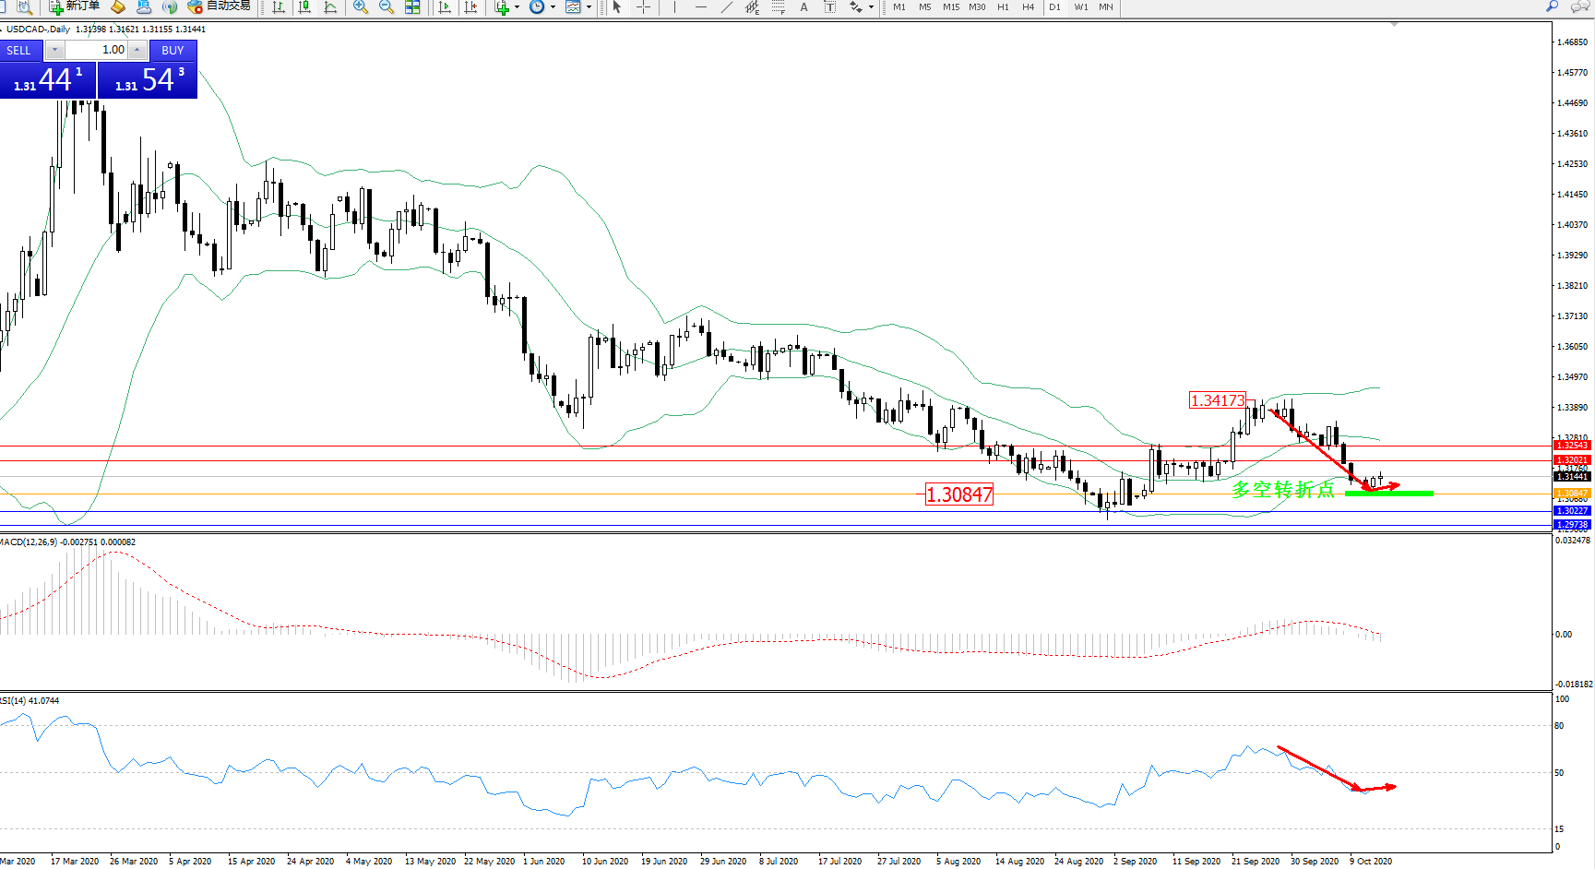This screenshot has height=869, width=1595.
Task: Switch to the W1 timeframe
Action: click(1080, 7)
